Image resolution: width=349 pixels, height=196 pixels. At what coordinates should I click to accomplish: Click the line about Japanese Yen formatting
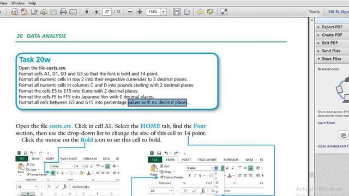pos(86,97)
